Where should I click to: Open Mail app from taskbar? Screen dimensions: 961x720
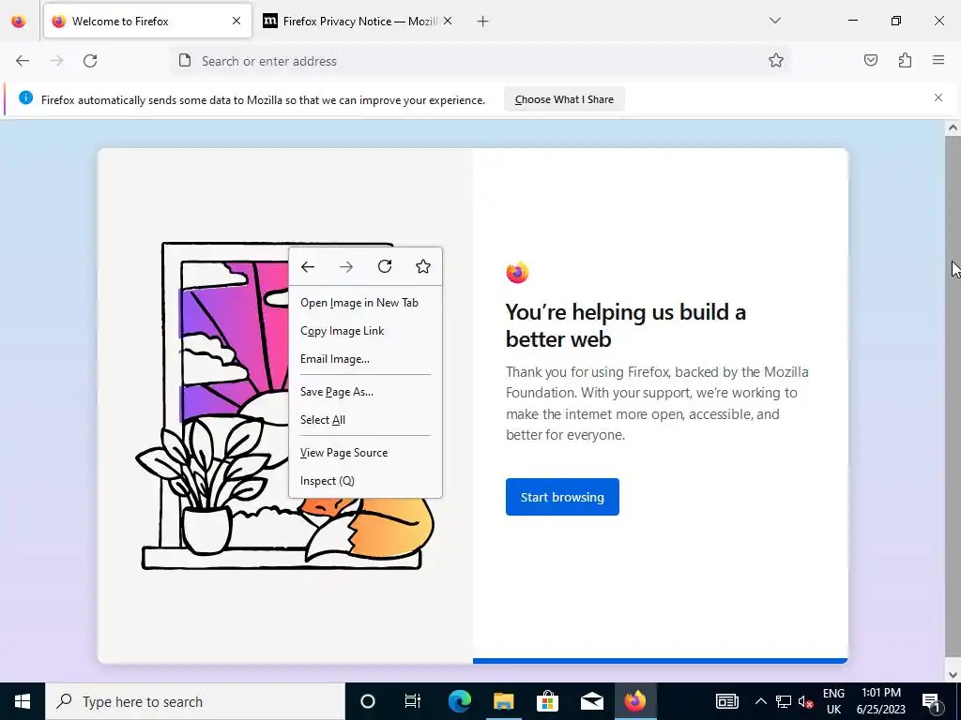click(x=591, y=701)
